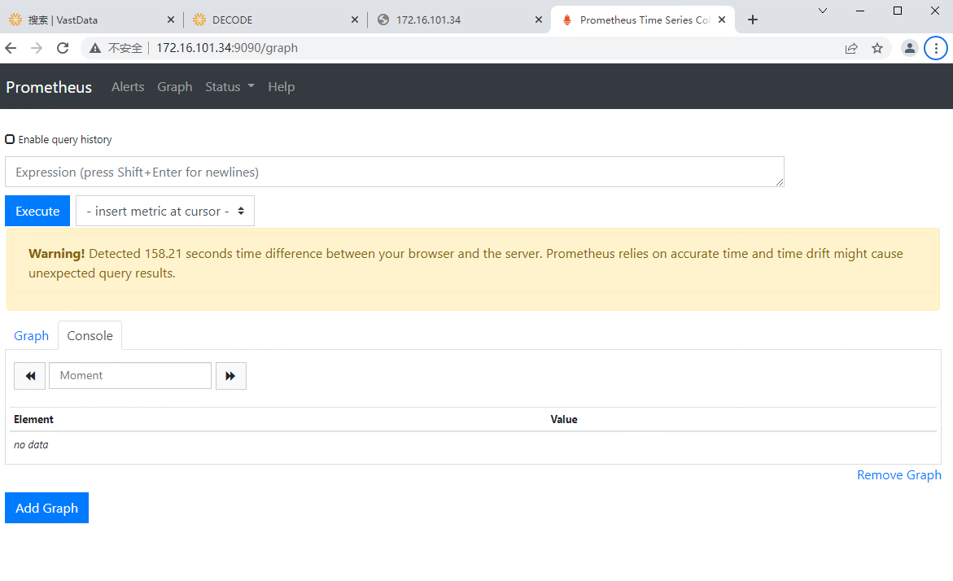Switch to the DECODE browser tab
The height and width of the screenshot is (581, 953).
[x=276, y=20]
